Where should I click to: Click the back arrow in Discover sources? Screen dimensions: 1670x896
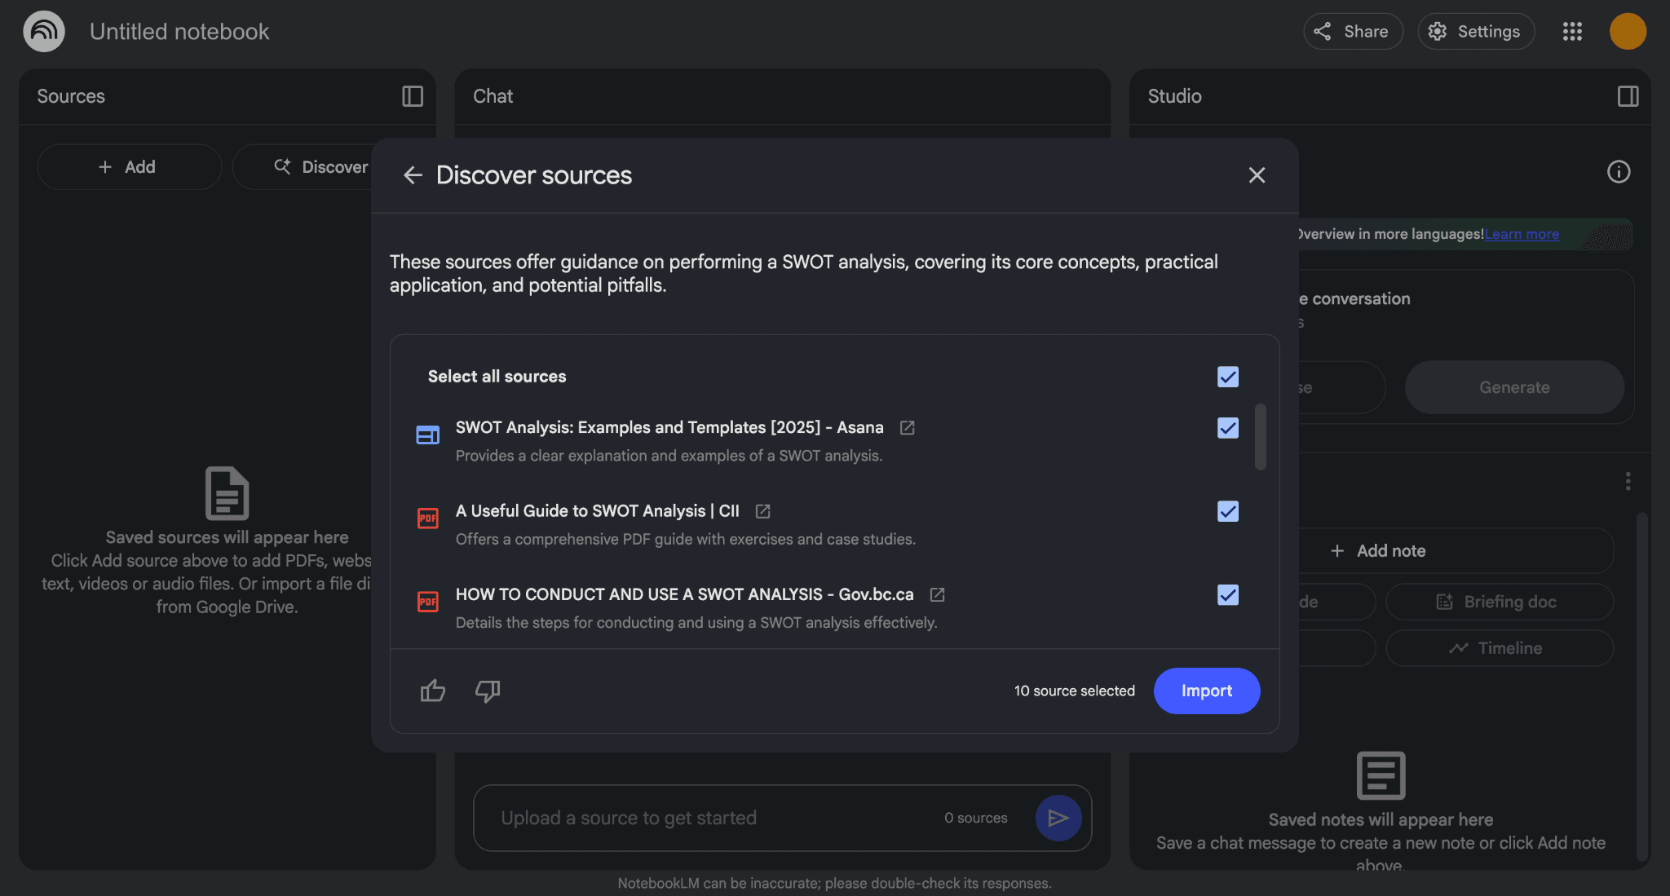[x=413, y=175]
